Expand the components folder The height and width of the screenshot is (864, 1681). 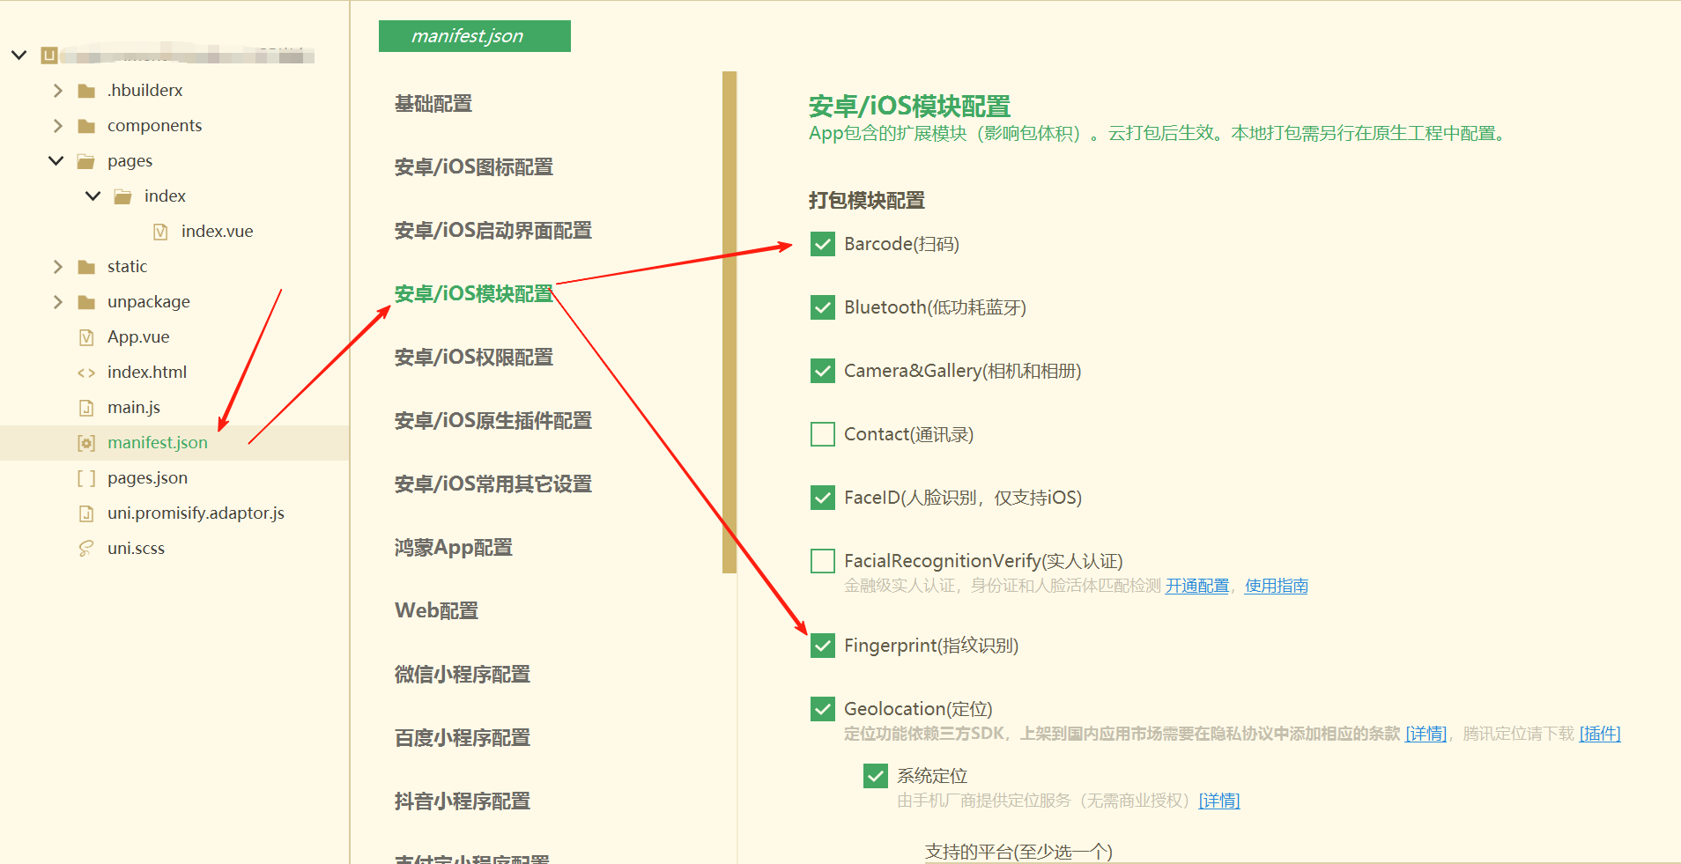click(56, 125)
